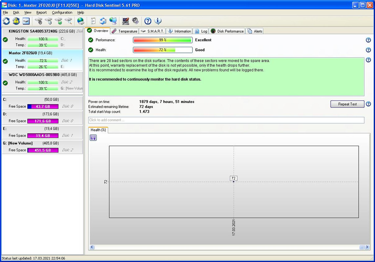The width and height of the screenshot is (375, 262).
Task: Click the graph scrollbar right arrow
Action: [367, 247]
